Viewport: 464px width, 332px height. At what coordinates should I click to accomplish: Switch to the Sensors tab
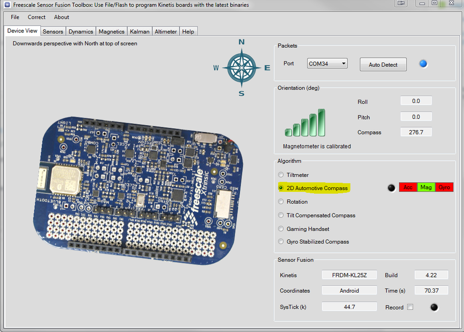pyautogui.click(x=52, y=31)
